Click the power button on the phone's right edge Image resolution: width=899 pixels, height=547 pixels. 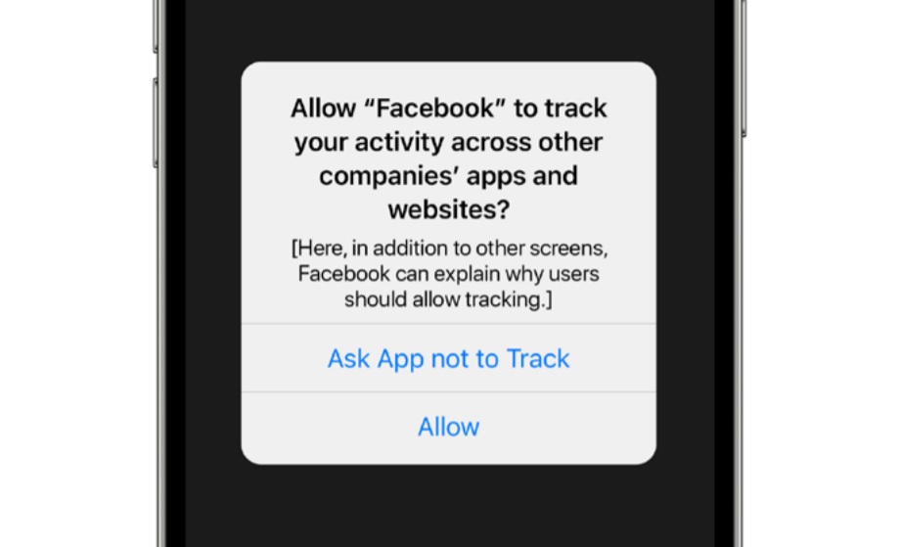743,68
